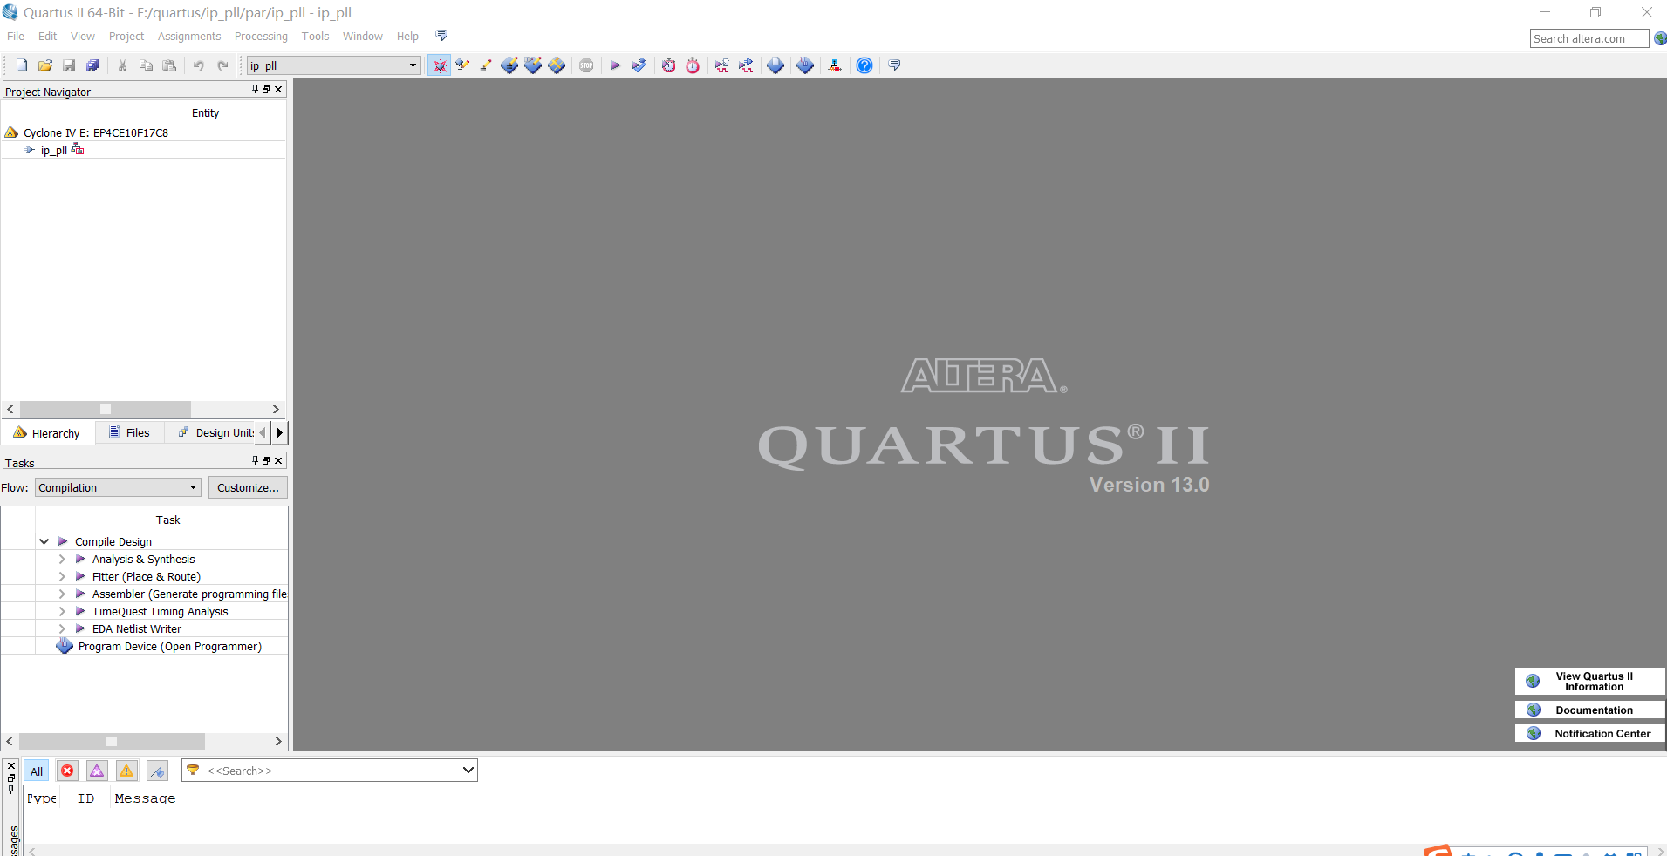Image resolution: width=1667 pixels, height=856 pixels.
Task: Open the Flow dropdown showing Compilation
Action: 116,487
